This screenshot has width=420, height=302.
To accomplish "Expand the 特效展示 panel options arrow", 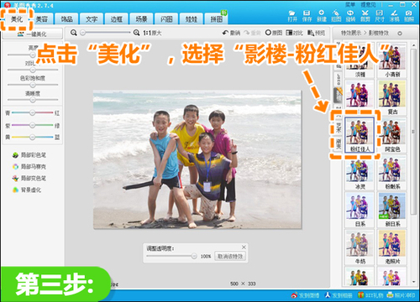I will (400, 34).
